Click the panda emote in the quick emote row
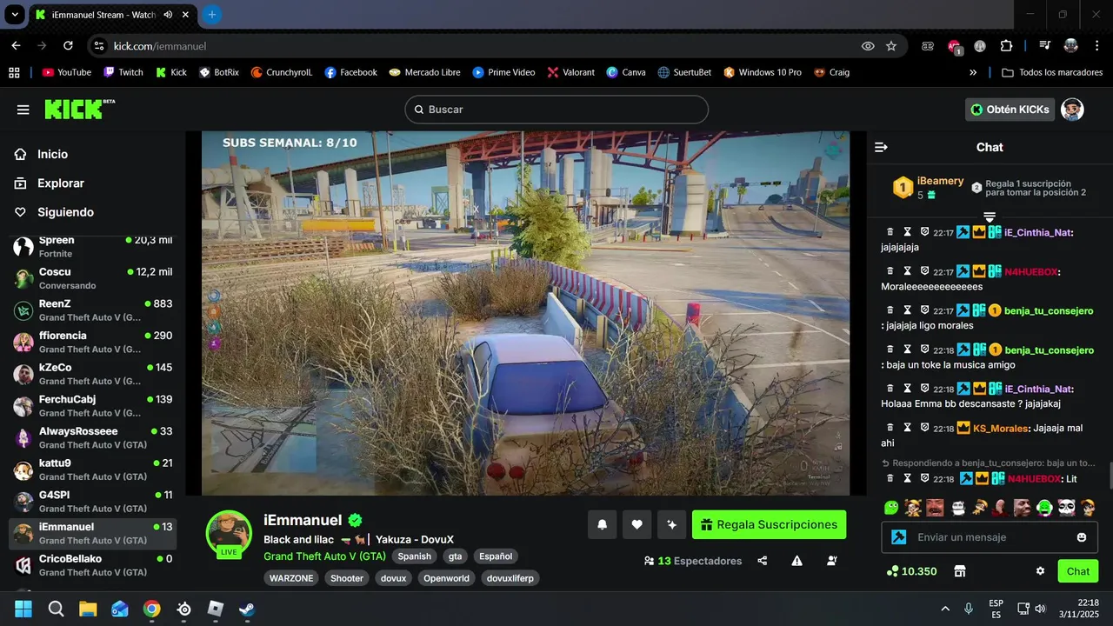This screenshot has width=1113, height=626. tap(1066, 507)
